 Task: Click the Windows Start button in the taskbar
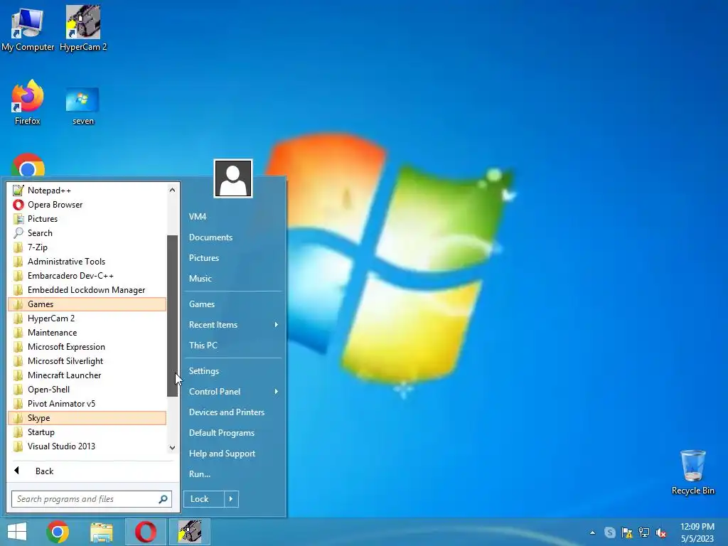pyautogui.click(x=17, y=532)
